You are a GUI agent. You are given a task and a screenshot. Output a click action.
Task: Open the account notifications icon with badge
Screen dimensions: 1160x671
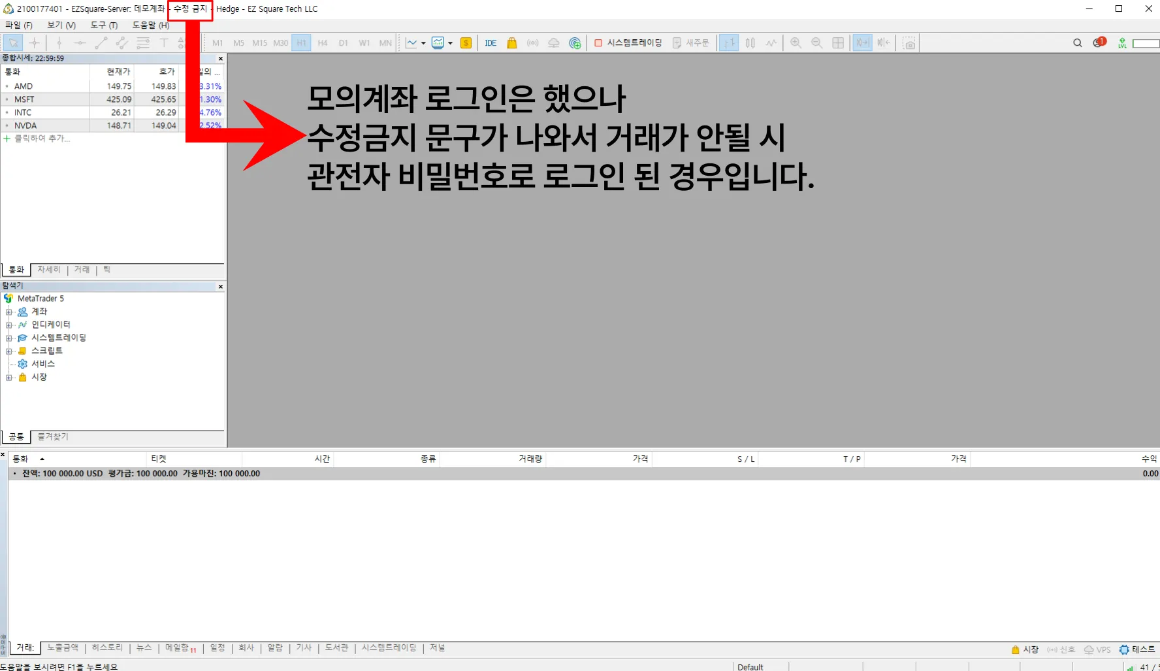(1100, 42)
